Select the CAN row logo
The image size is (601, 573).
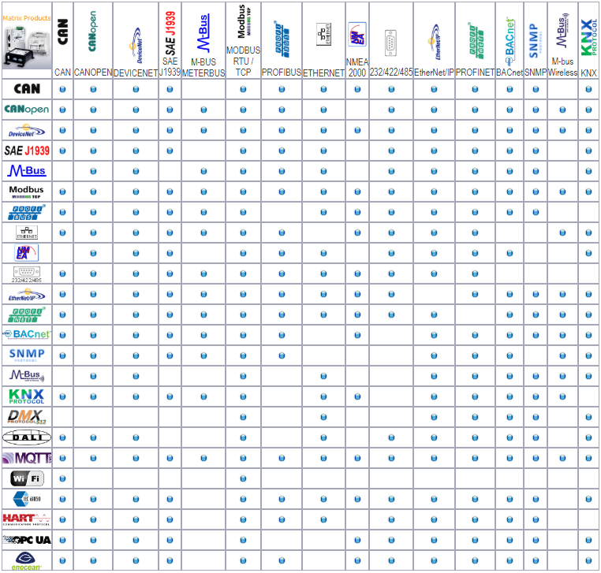27,89
